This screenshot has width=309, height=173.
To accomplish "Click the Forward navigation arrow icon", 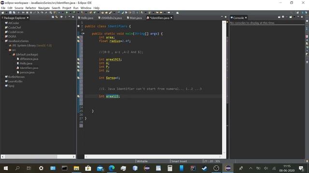I will point(169,12).
